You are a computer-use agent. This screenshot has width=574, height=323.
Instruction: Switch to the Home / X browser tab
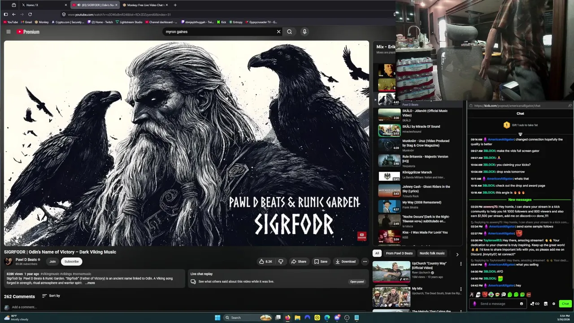click(43, 5)
